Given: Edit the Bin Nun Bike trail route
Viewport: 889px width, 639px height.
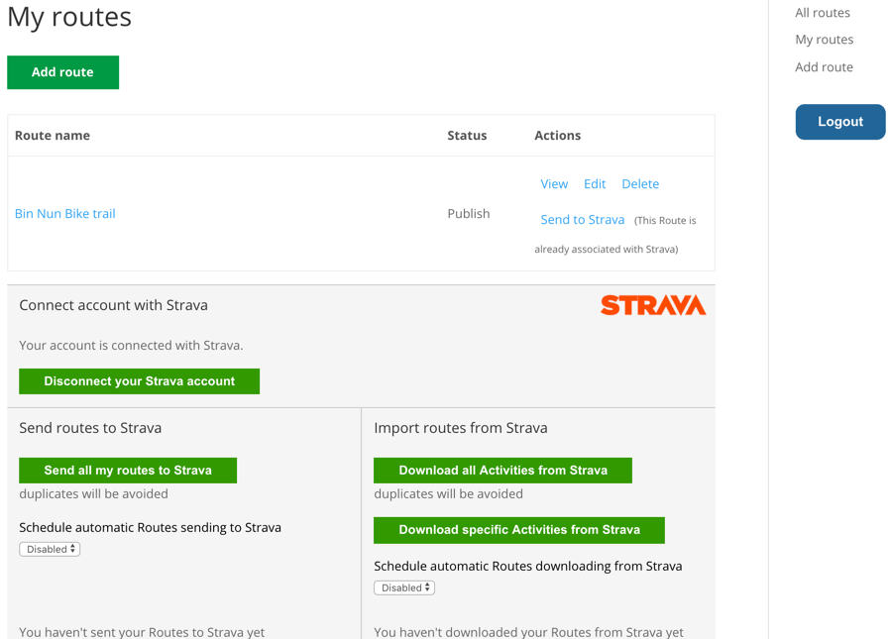Looking at the screenshot, I should pyautogui.click(x=595, y=184).
